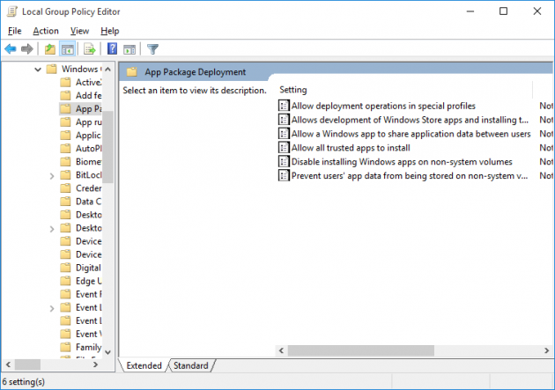This screenshot has height=390, width=555.
Task: Click the folder icon next to Digital tree node
Action: click(x=65, y=268)
